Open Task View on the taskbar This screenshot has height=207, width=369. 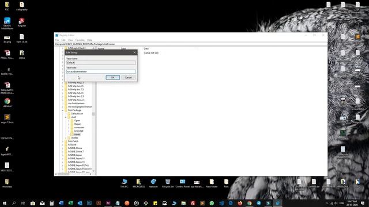click(x=23, y=203)
